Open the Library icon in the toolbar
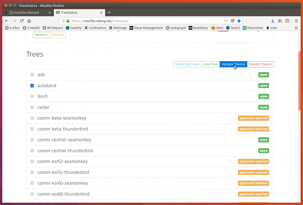Viewport: 303px width, 205px height. coord(280,21)
